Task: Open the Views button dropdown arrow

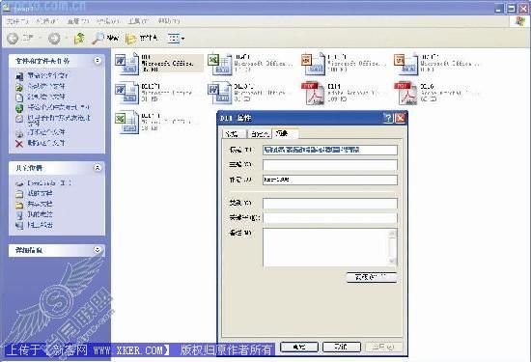Action: tap(183, 39)
